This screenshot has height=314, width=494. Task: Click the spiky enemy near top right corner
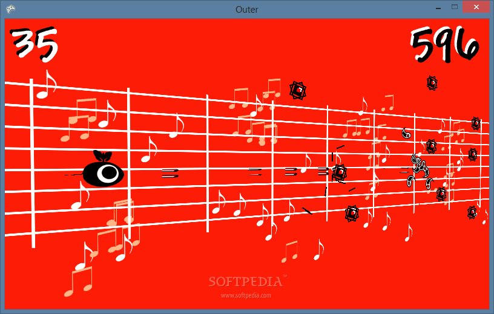point(432,83)
